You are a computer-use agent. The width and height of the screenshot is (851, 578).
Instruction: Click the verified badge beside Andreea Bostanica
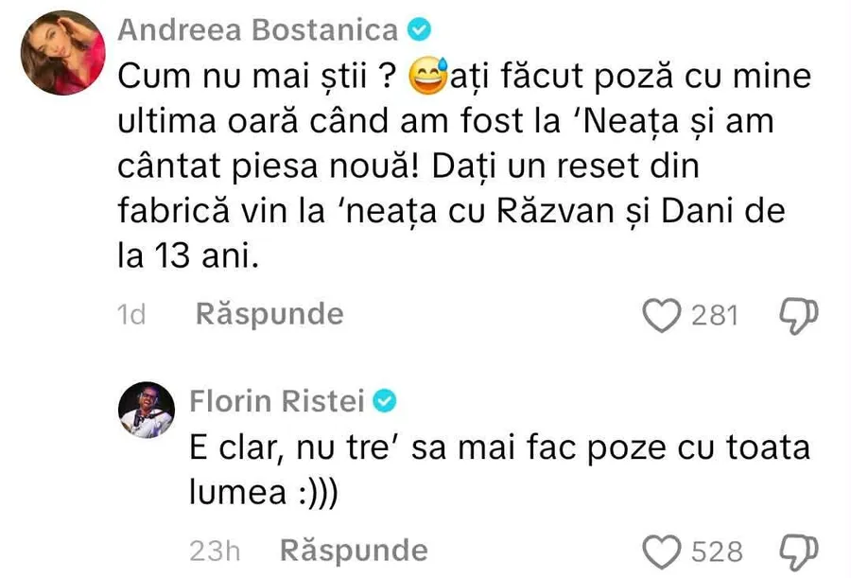[418, 30]
